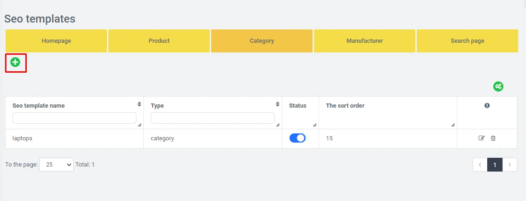This screenshot has height=201, width=526.
Task: Switch to the Homepage tab
Action: [x=56, y=41]
